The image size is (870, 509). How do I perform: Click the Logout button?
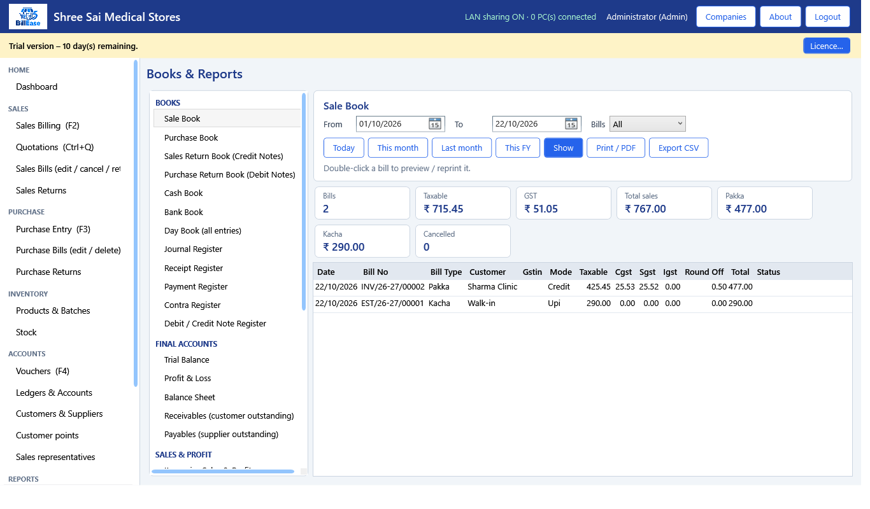(828, 17)
